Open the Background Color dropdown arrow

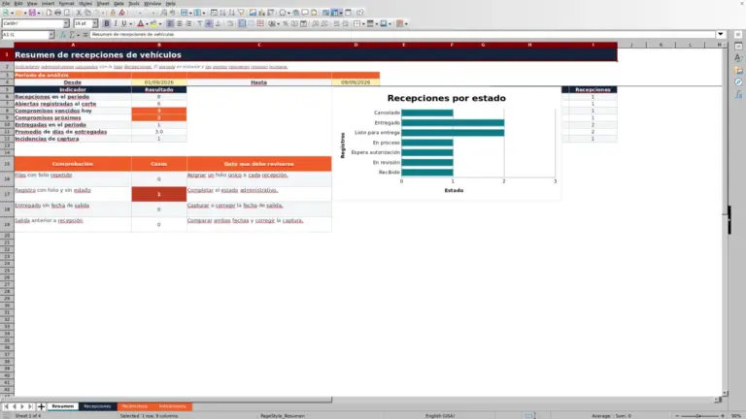(160, 23)
